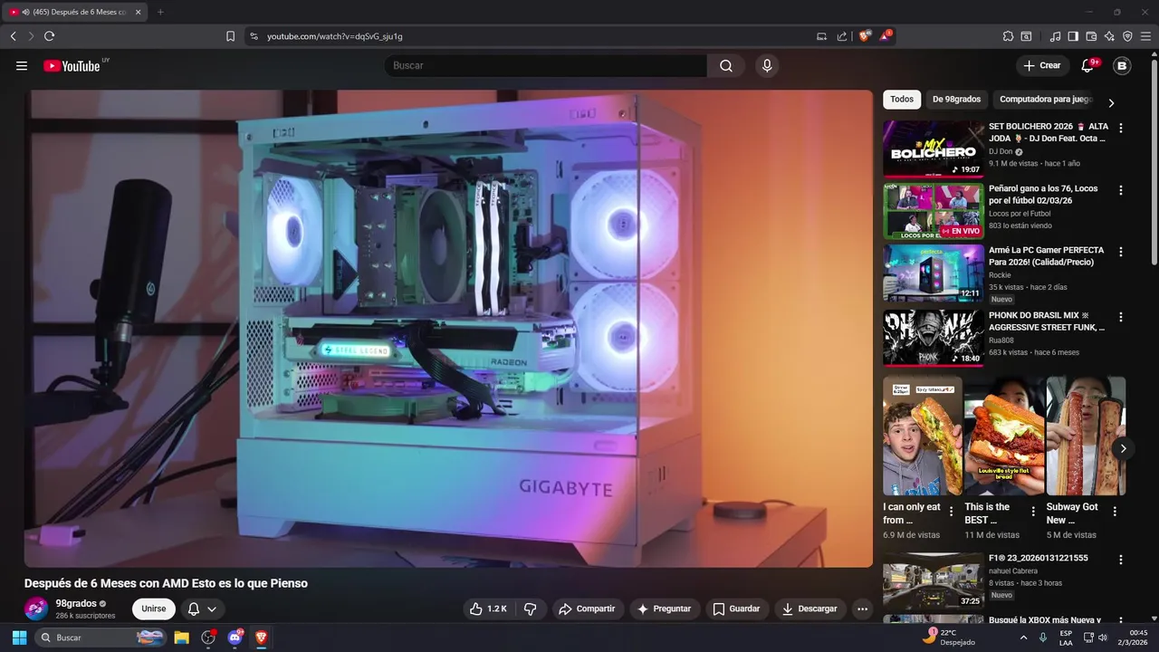Screen dimensions: 1159x652
Task: Click the Windows taskbar search box
Action: tap(101, 638)
